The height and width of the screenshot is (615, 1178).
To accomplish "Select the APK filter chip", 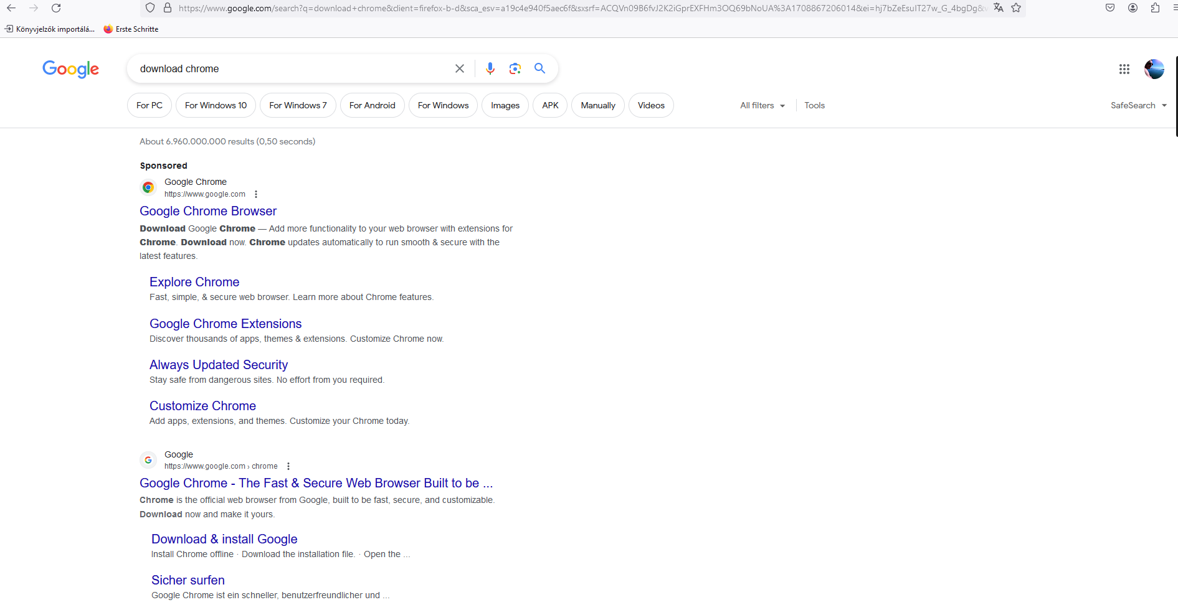I will tap(550, 105).
